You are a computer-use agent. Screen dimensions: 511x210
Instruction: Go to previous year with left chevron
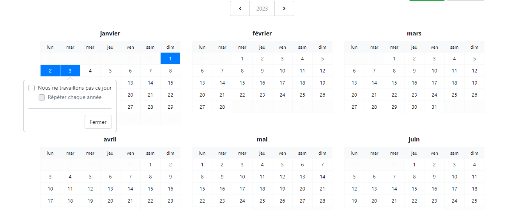(x=240, y=9)
